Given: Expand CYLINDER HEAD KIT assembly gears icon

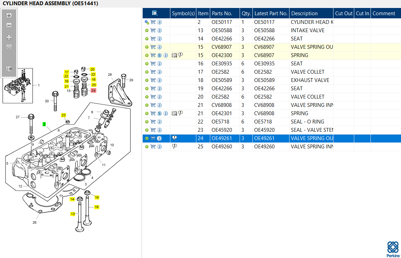Looking at the screenshot, I should (x=147, y=22).
